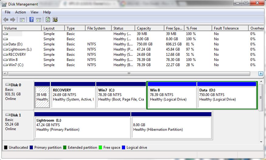This screenshot has width=266, height=160.
Task: Click the Back arrow toolbar icon
Action: [6, 20]
